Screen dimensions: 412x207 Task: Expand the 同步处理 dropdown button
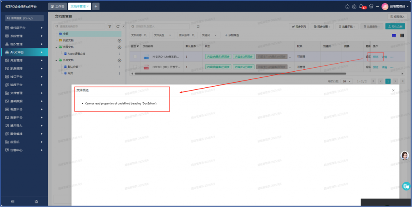point(321,27)
